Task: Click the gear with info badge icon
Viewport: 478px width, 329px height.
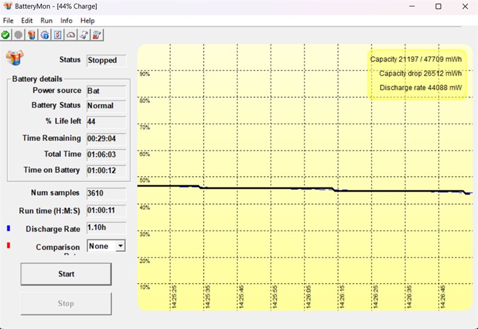Action: (x=44, y=35)
